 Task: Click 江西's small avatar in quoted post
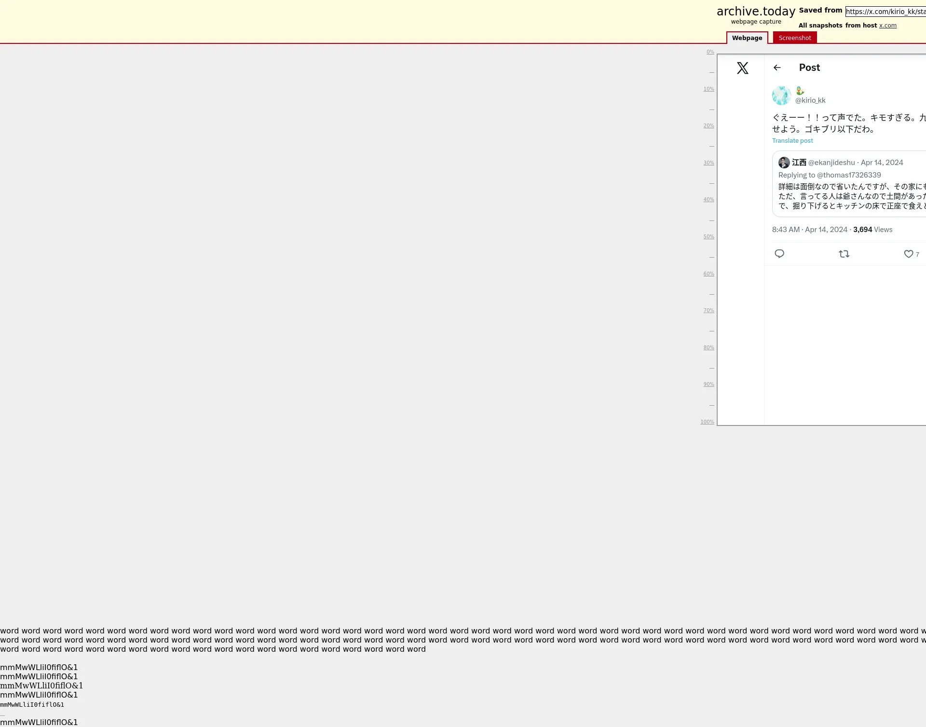tap(784, 163)
